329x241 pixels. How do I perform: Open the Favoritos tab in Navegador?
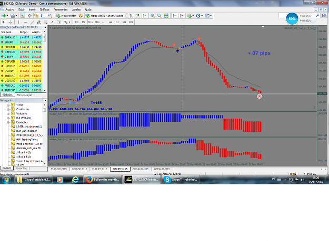click(x=21, y=168)
